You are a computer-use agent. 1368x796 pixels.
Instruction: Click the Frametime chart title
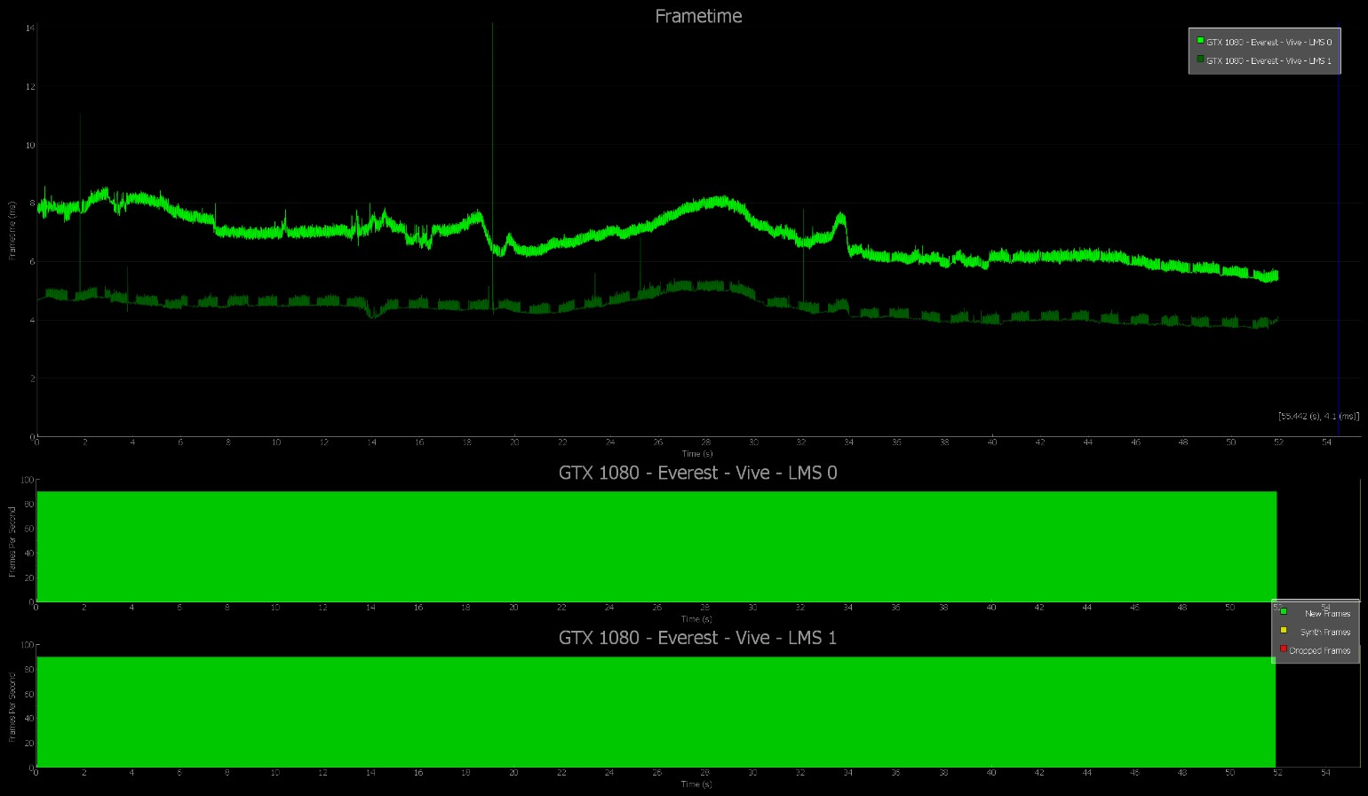698,16
